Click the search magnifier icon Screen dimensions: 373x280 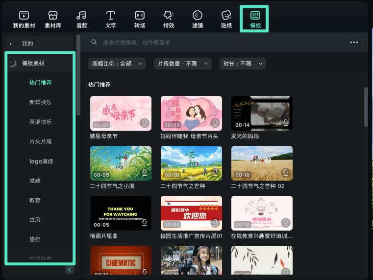tap(94, 42)
